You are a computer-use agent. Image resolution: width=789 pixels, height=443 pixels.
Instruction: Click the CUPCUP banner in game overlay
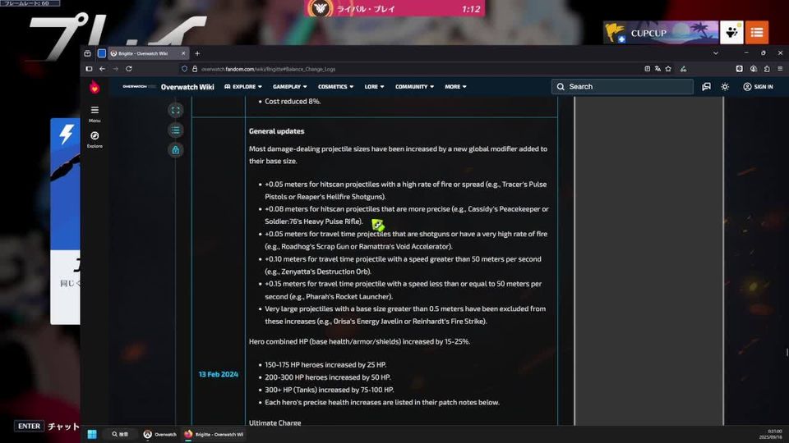pyautogui.click(x=661, y=33)
